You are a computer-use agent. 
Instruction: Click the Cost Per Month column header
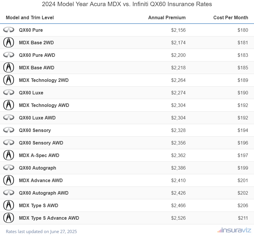tap(231, 17)
